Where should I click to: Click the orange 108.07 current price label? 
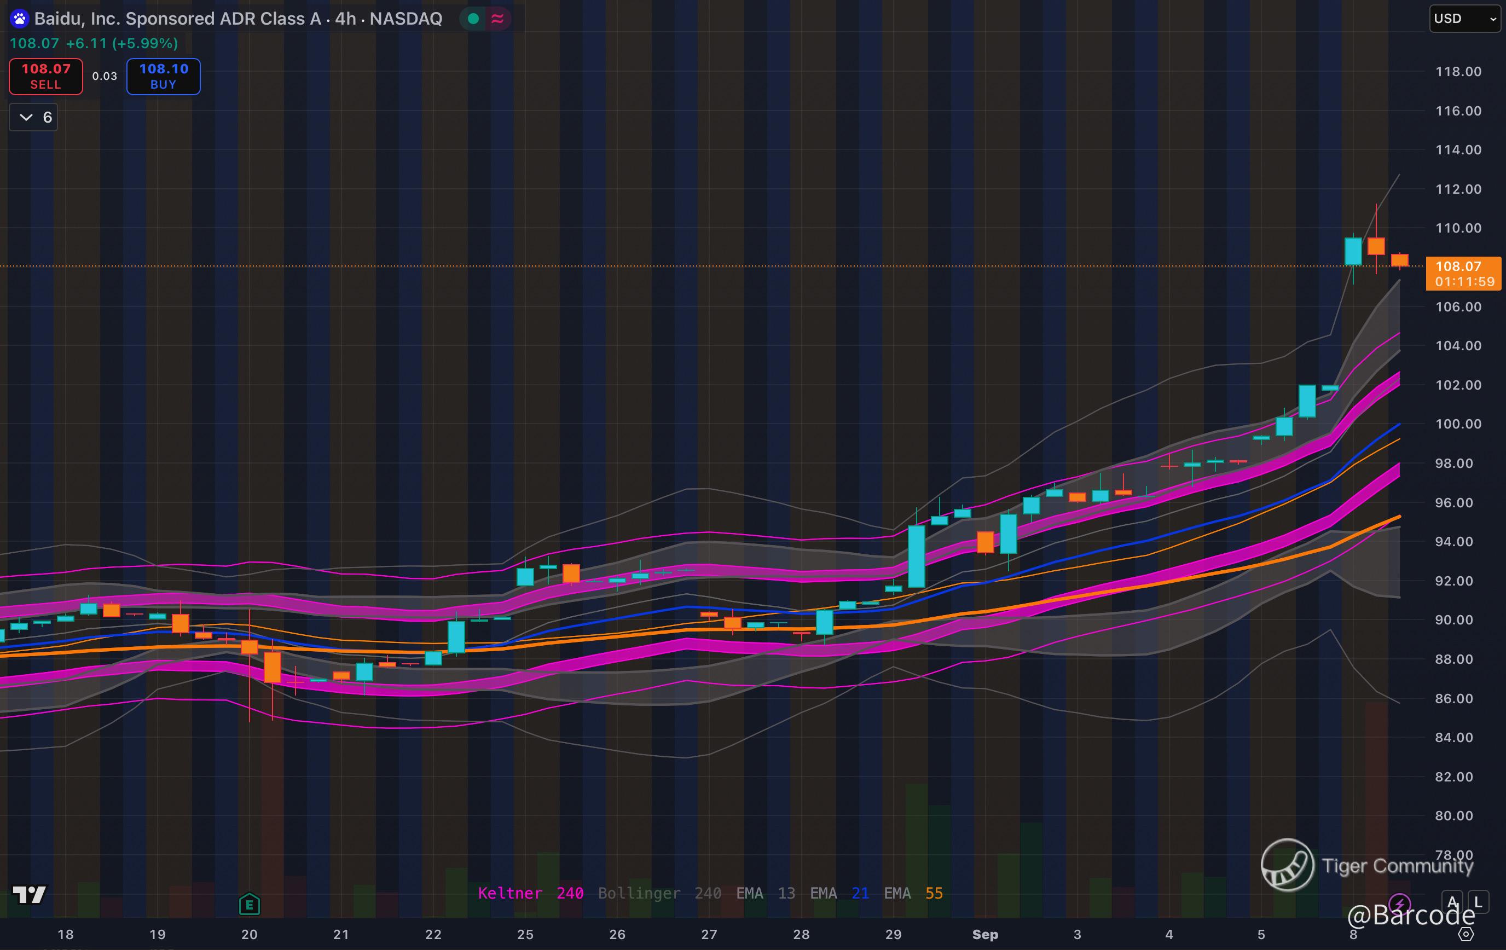1463,273
